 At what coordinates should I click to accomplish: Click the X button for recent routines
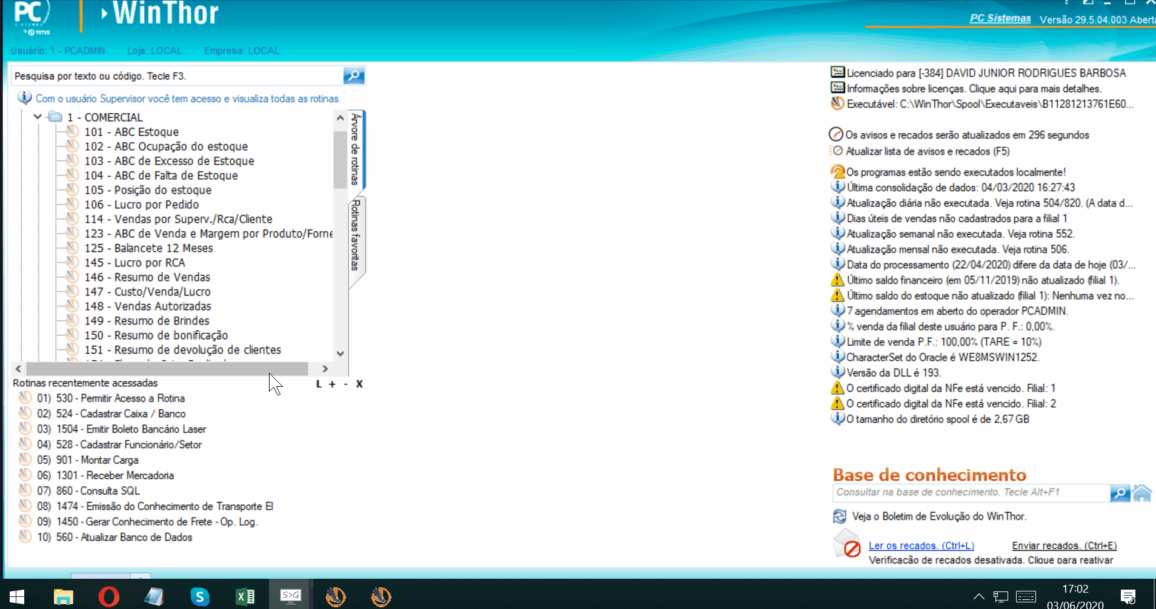click(x=359, y=384)
